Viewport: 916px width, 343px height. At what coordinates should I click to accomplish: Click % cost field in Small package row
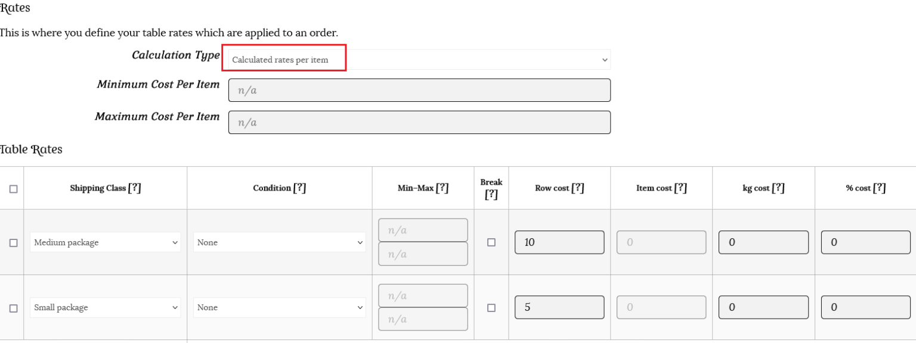coord(865,307)
